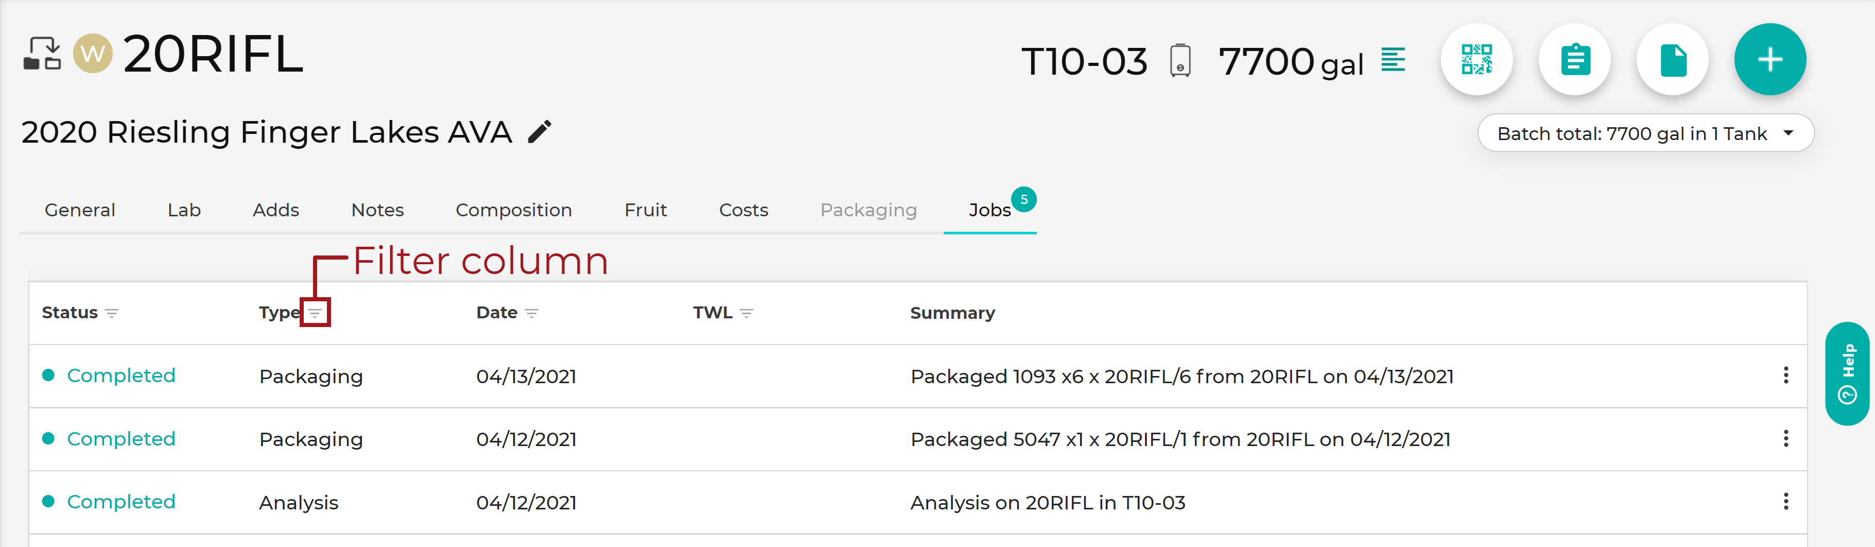Viewport: 1875px width, 547px height.
Task: Filter the Type column
Action: [x=315, y=313]
